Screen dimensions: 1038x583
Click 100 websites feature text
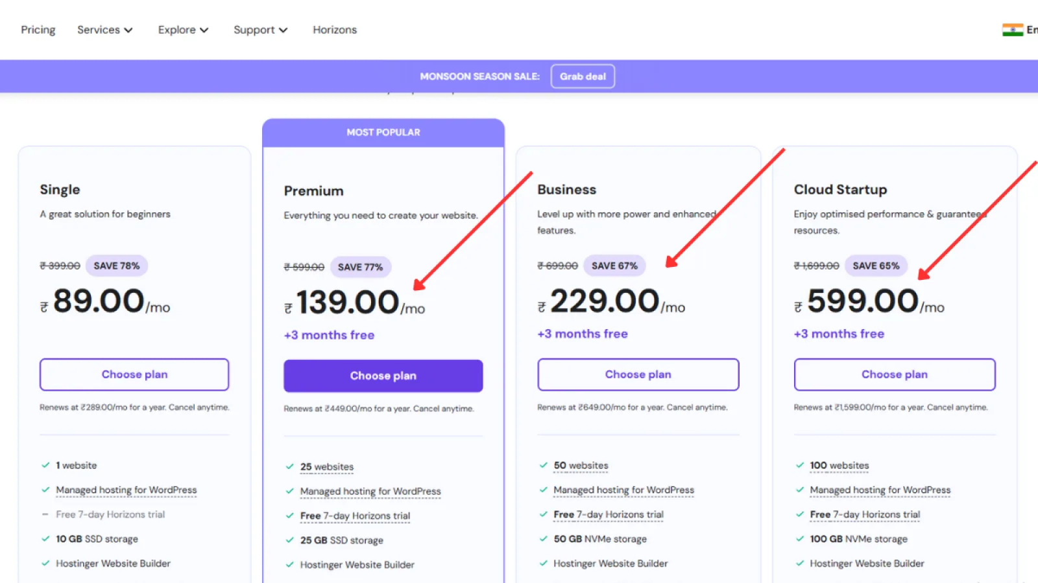(839, 466)
